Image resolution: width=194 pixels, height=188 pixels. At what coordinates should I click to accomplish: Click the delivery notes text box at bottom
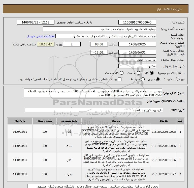pos(93,186)
